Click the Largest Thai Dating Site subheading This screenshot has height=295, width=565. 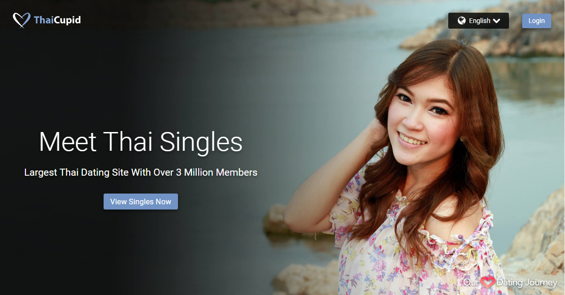point(141,172)
